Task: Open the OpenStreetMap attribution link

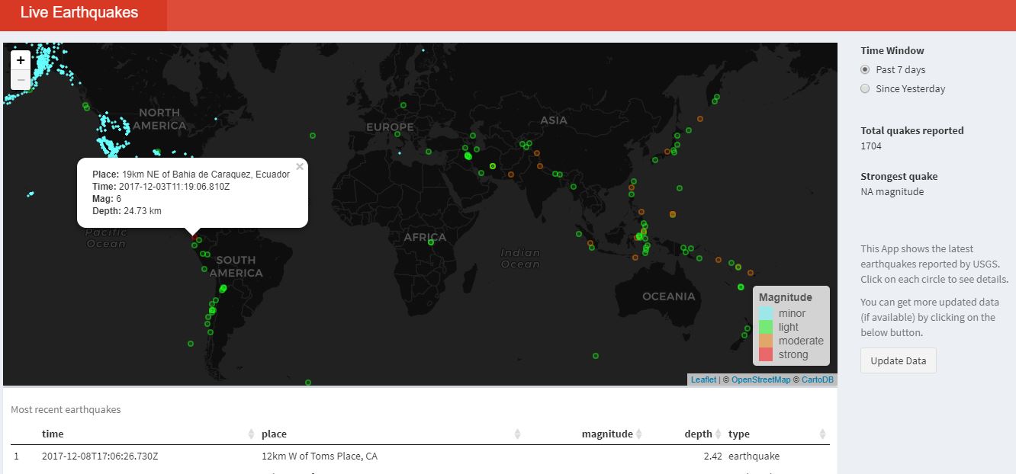Action: point(760,380)
